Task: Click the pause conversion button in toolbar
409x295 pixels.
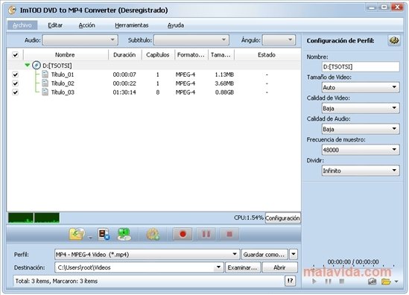Action: click(206, 234)
